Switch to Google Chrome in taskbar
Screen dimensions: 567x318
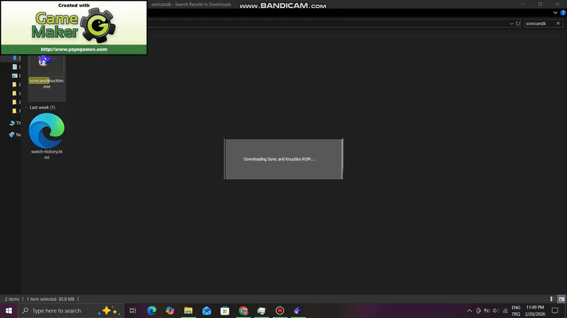click(243, 310)
